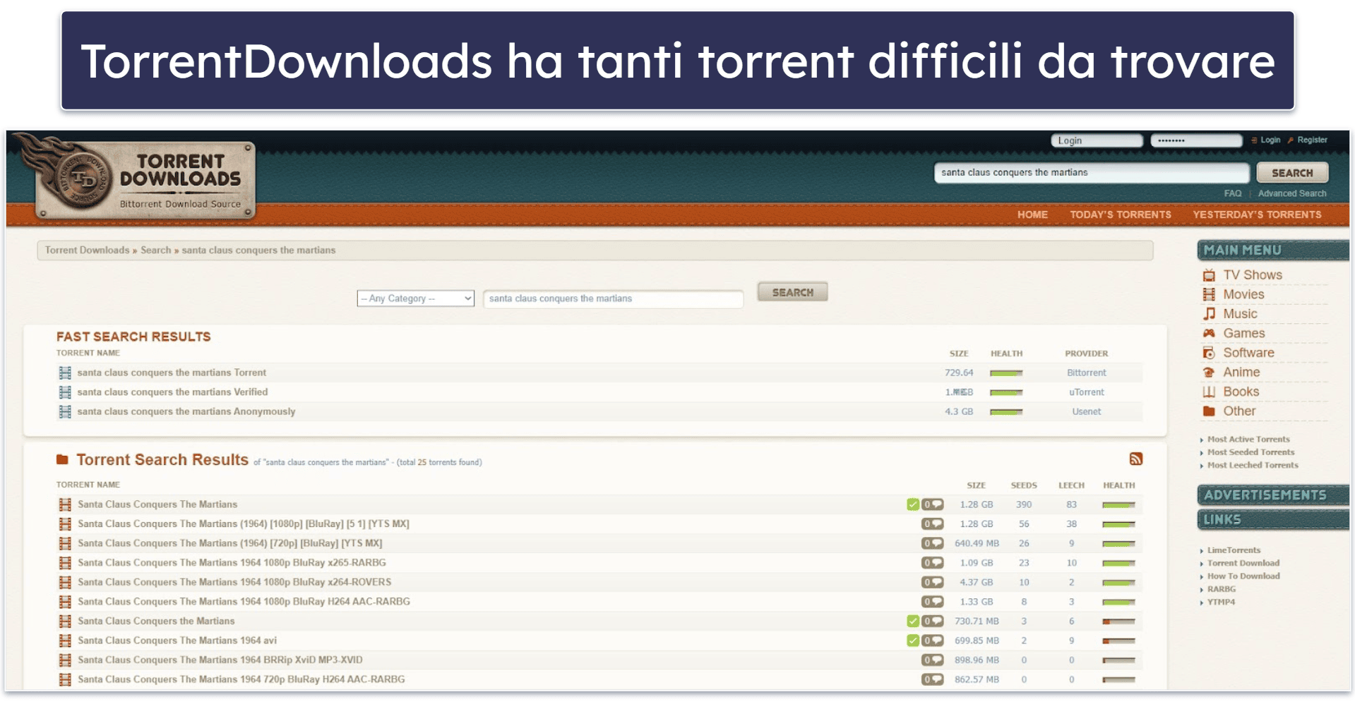
Task: Click the Other folder icon
Action: click(1209, 411)
